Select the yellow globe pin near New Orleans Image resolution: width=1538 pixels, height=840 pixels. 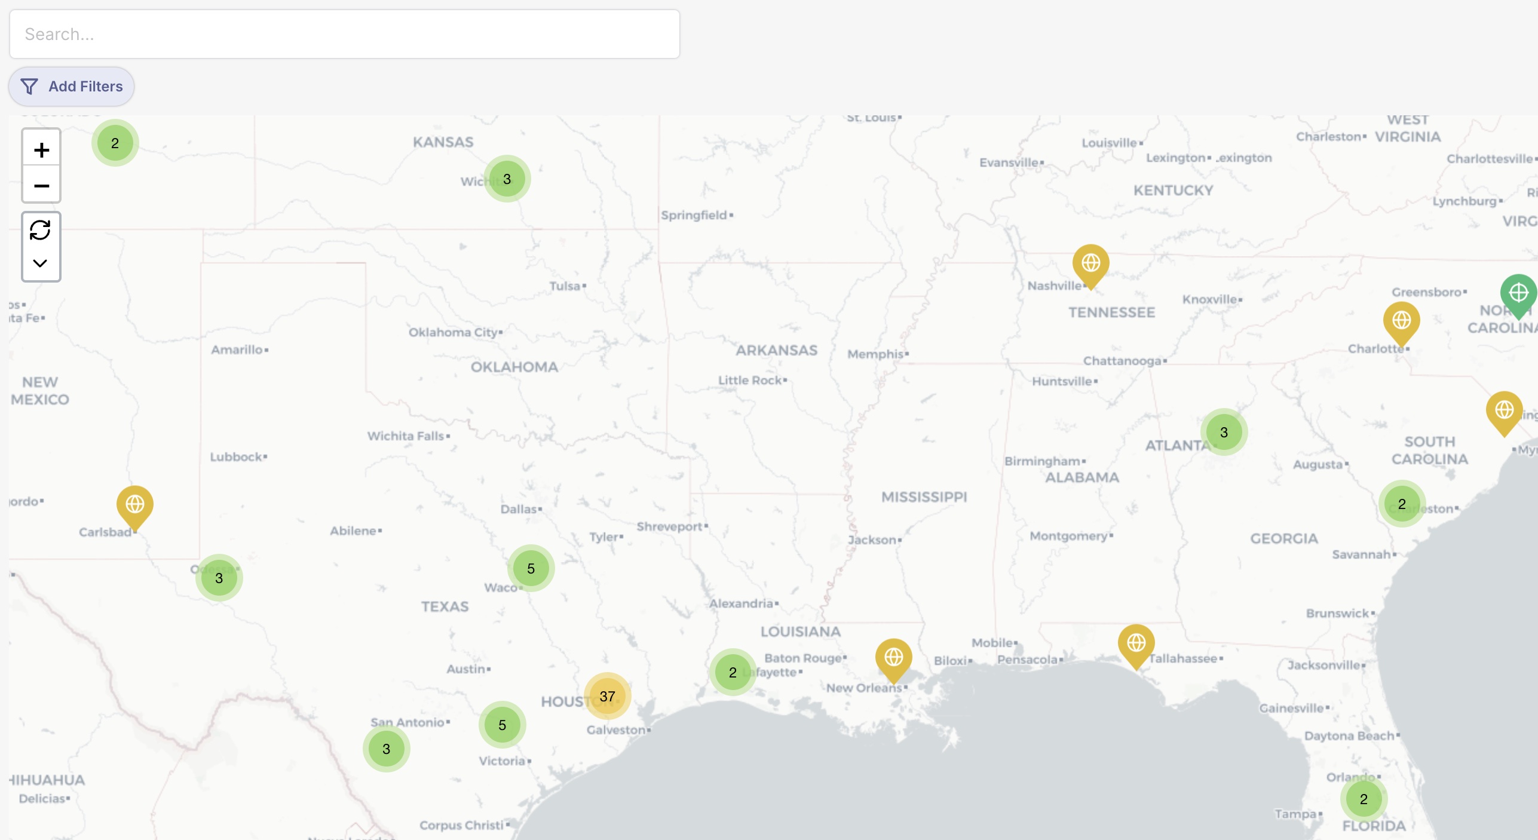point(893,658)
